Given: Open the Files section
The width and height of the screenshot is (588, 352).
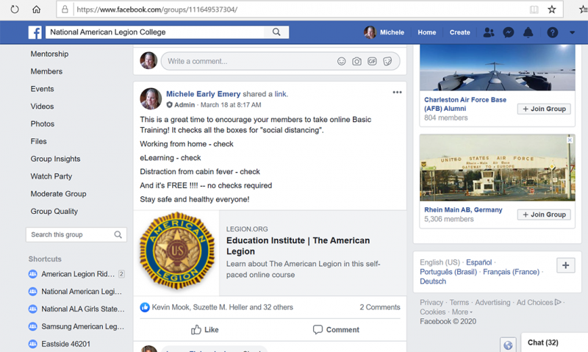Looking at the screenshot, I should point(39,141).
